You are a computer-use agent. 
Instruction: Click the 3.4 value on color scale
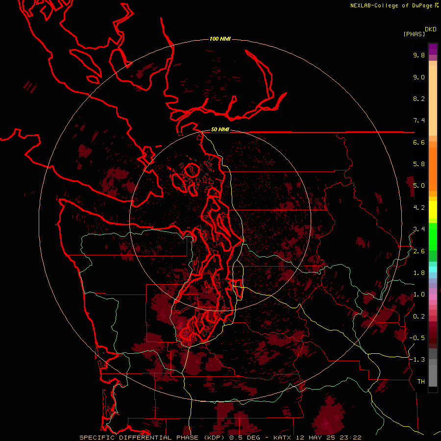point(419,229)
